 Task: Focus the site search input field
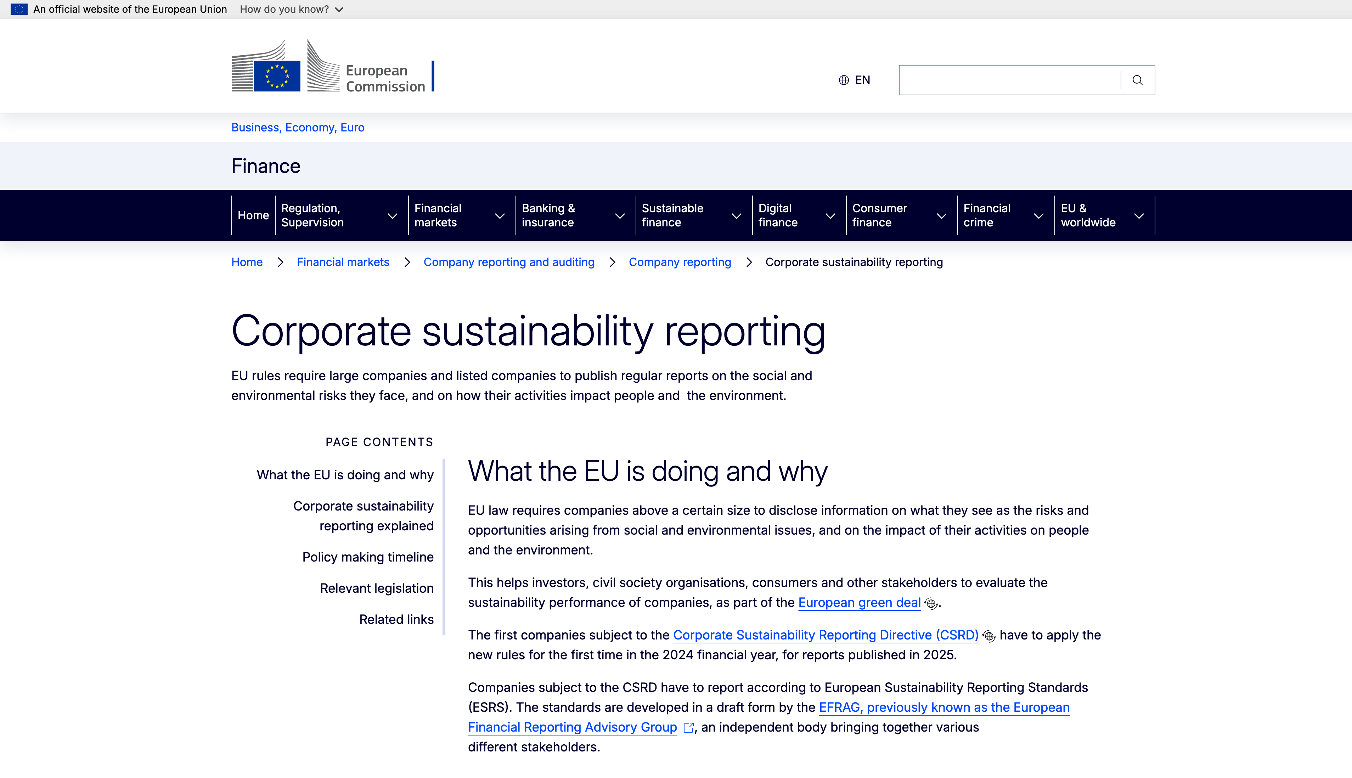point(1009,80)
